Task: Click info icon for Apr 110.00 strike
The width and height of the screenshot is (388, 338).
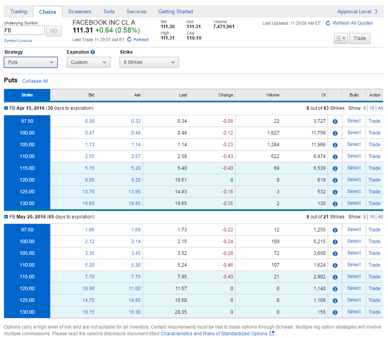Action: [x=335, y=157]
